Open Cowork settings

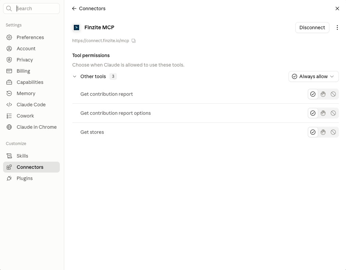[31, 116]
